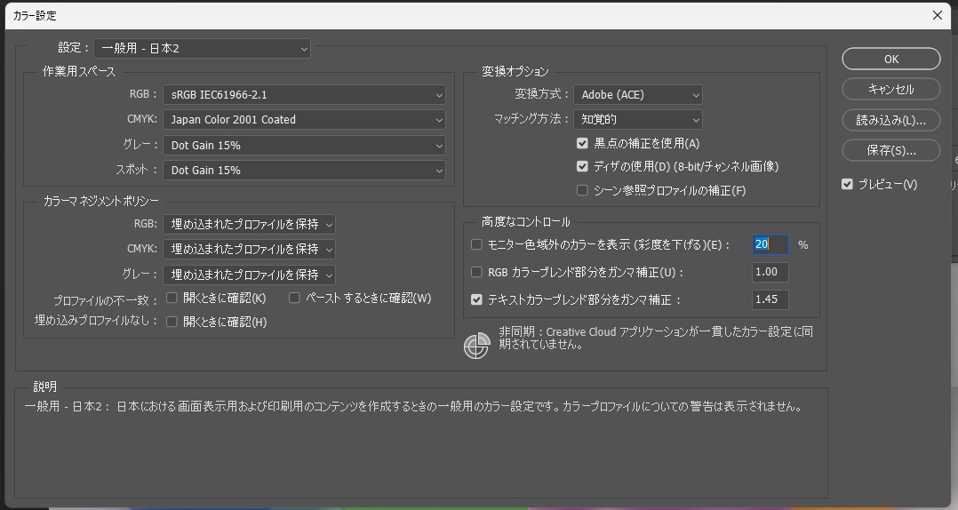Open the 設定 preset dropdown 一般用 - 日本2
Screen dimensions: 958x510
click(203, 48)
